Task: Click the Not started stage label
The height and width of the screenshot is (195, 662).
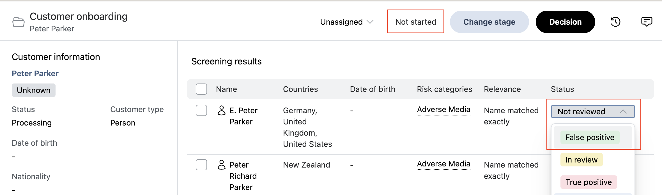Action: tap(415, 22)
